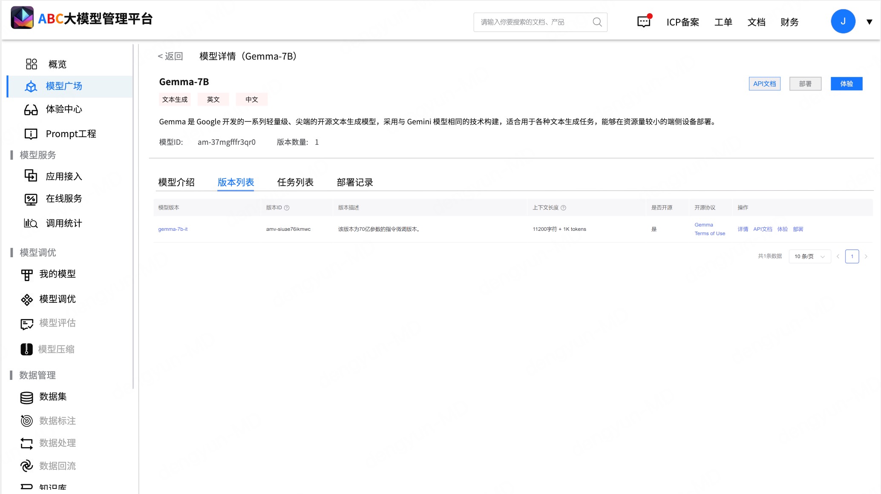Screen dimensions: 881x494
Task: Open 财务 in the top bar
Action: click(x=789, y=22)
